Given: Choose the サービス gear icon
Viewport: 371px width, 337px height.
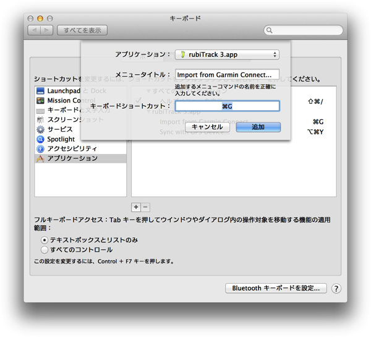Looking at the screenshot, I should [41, 129].
